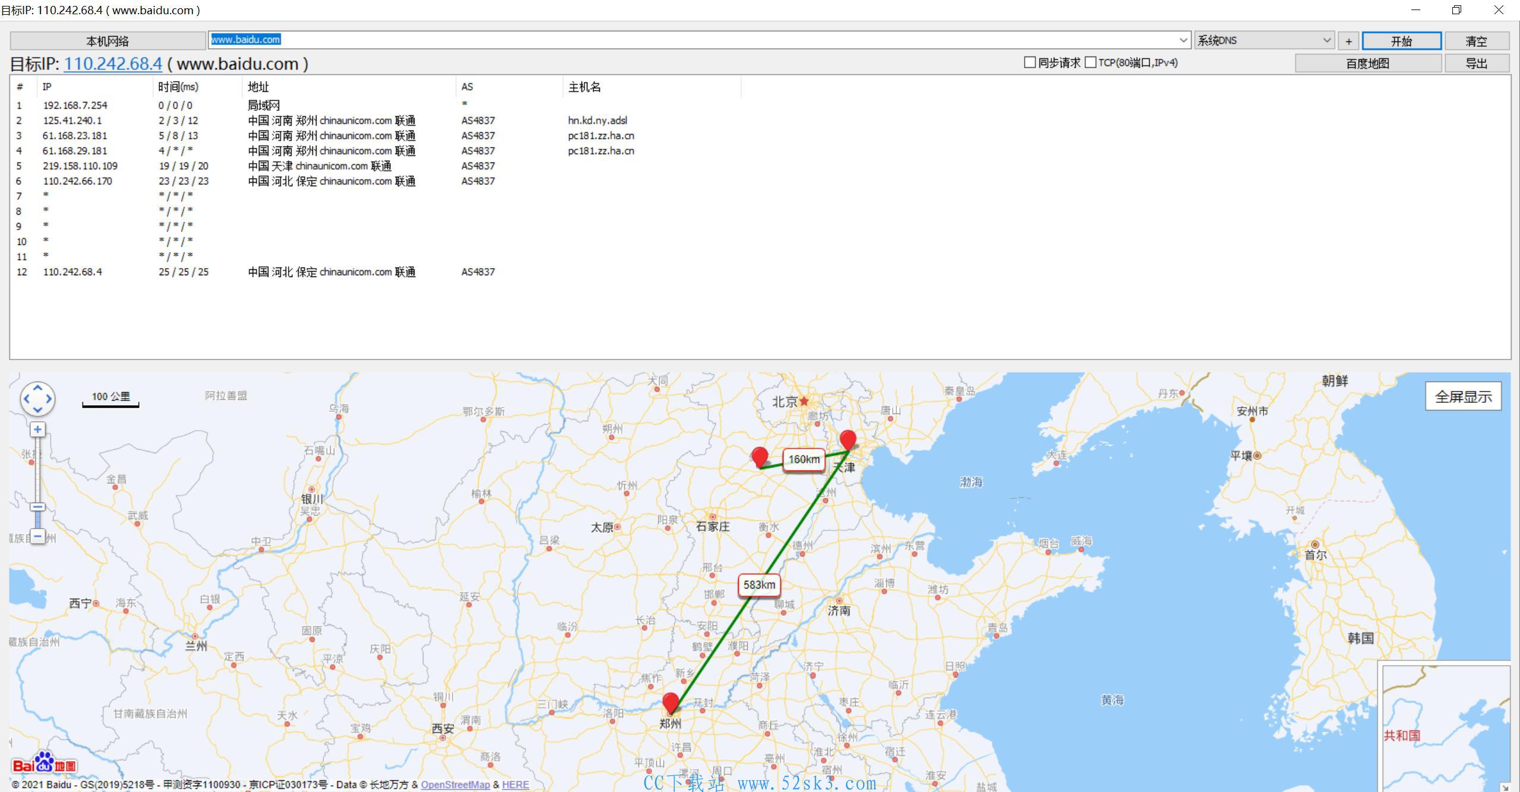Click the 石家庄 label on the map

(x=713, y=526)
